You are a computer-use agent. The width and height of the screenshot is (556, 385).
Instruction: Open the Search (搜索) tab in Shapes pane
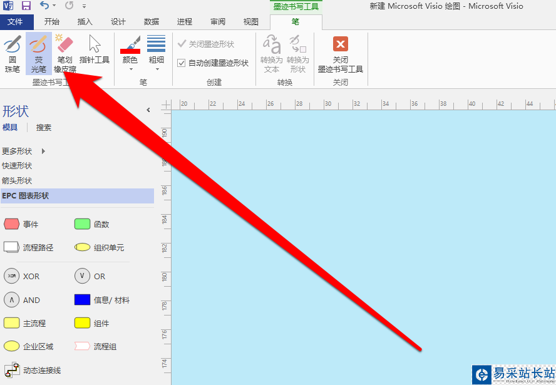pos(44,128)
